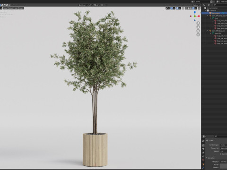Open the Feature Set dropdown
227x170 pixels.
[223, 148]
